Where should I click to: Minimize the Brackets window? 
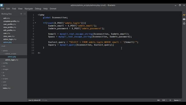pos(176,5)
